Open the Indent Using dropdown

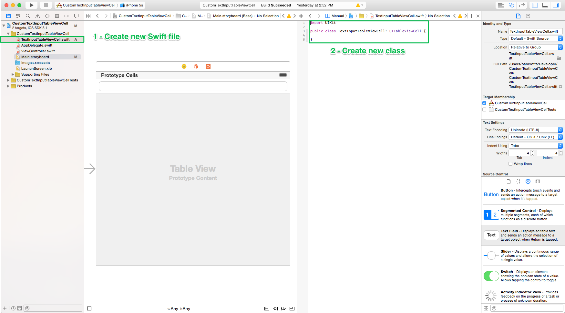tap(535, 146)
